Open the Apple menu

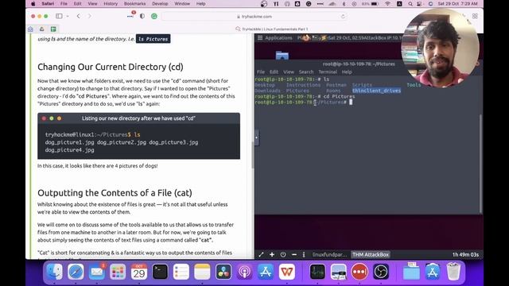33,4
